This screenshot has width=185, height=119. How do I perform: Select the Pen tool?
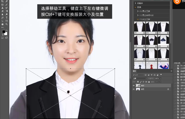click(x=2, y=18)
